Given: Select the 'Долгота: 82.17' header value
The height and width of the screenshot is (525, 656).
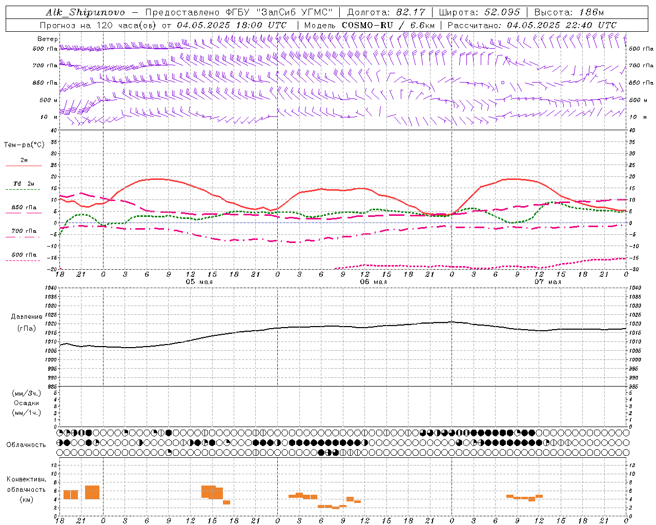Looking at the screenshot, I should [x=386, y=12].
